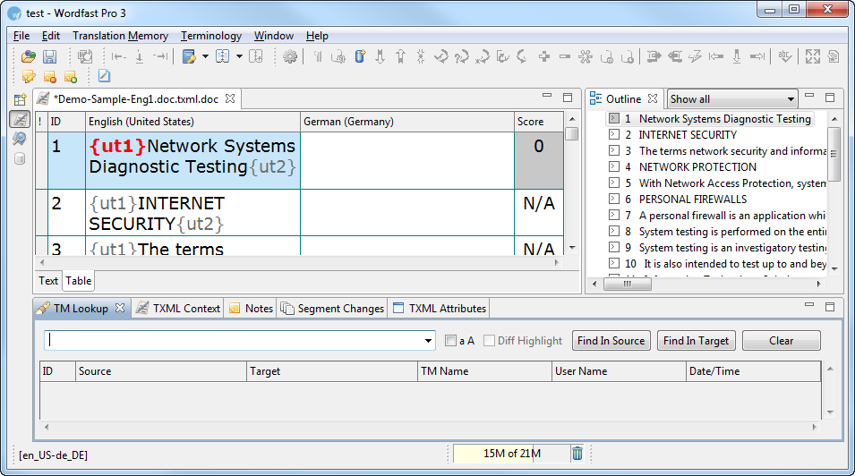
Task: Toggle outline box for INTERNET SECURITY item
Action: click(x=613, y=135)
